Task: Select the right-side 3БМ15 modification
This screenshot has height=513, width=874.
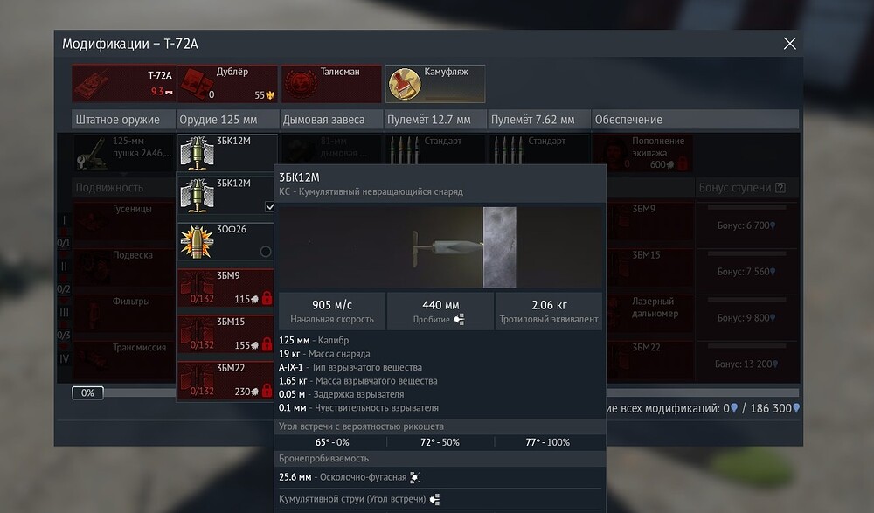Action: (650, 267)
